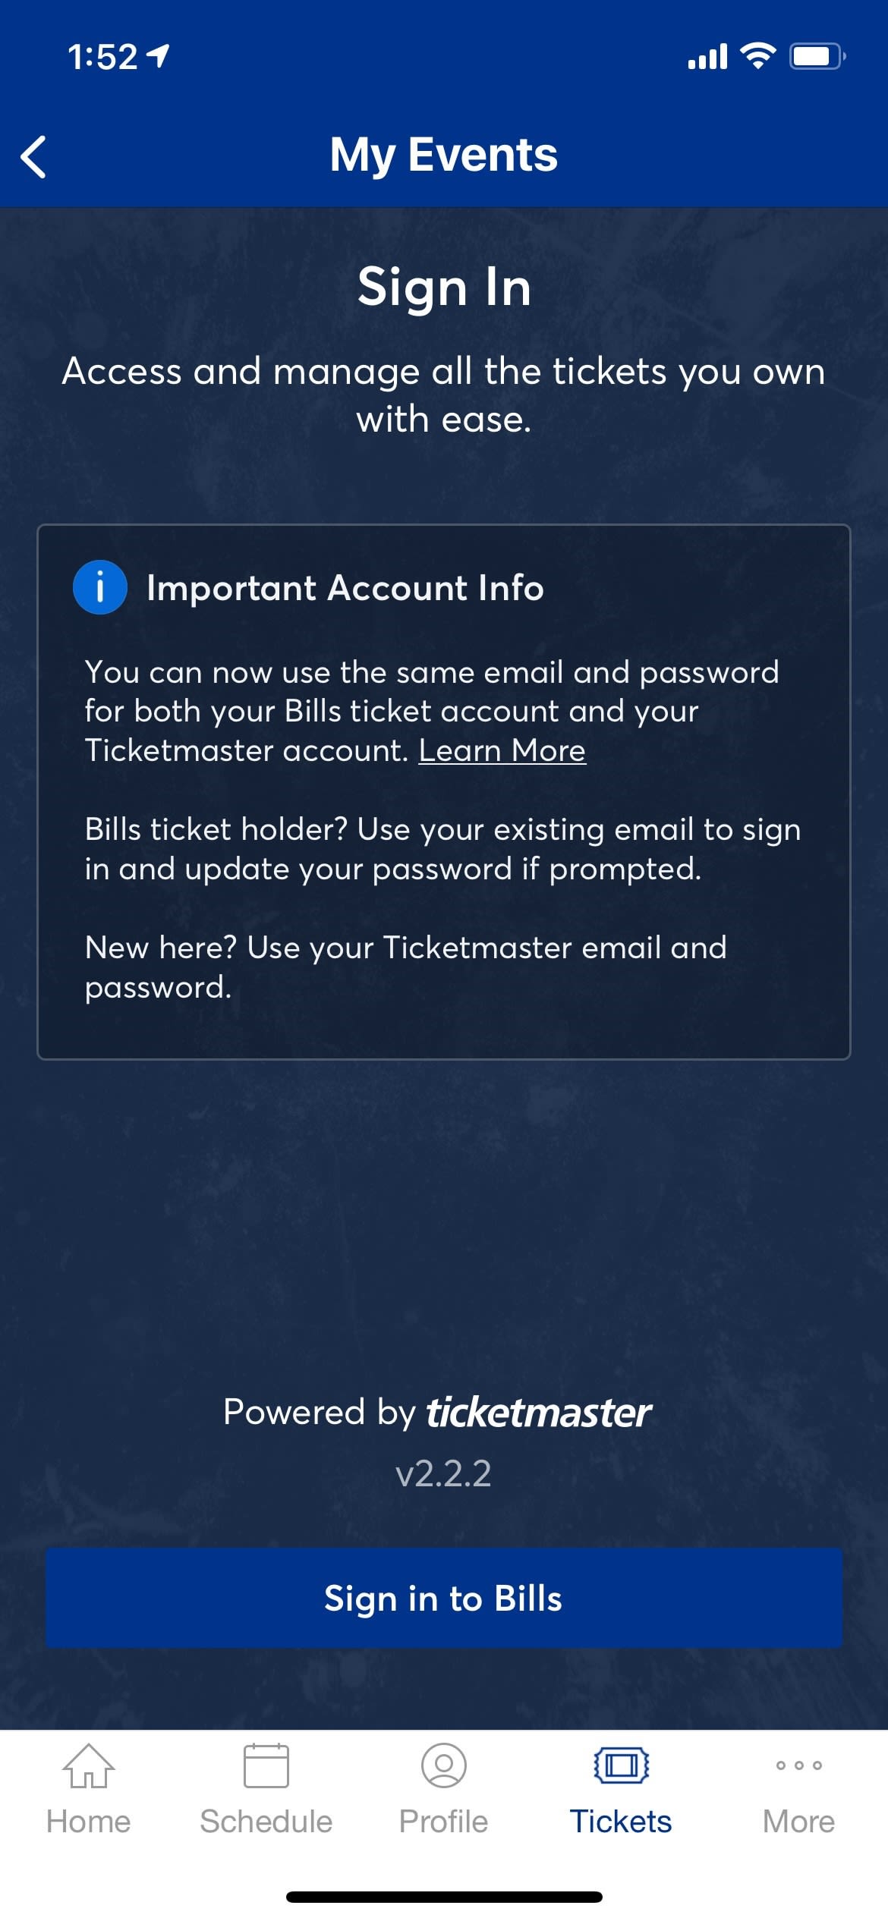Tap the 1:52 clock in status bar
888x1921 pixels.
[102, 57]
